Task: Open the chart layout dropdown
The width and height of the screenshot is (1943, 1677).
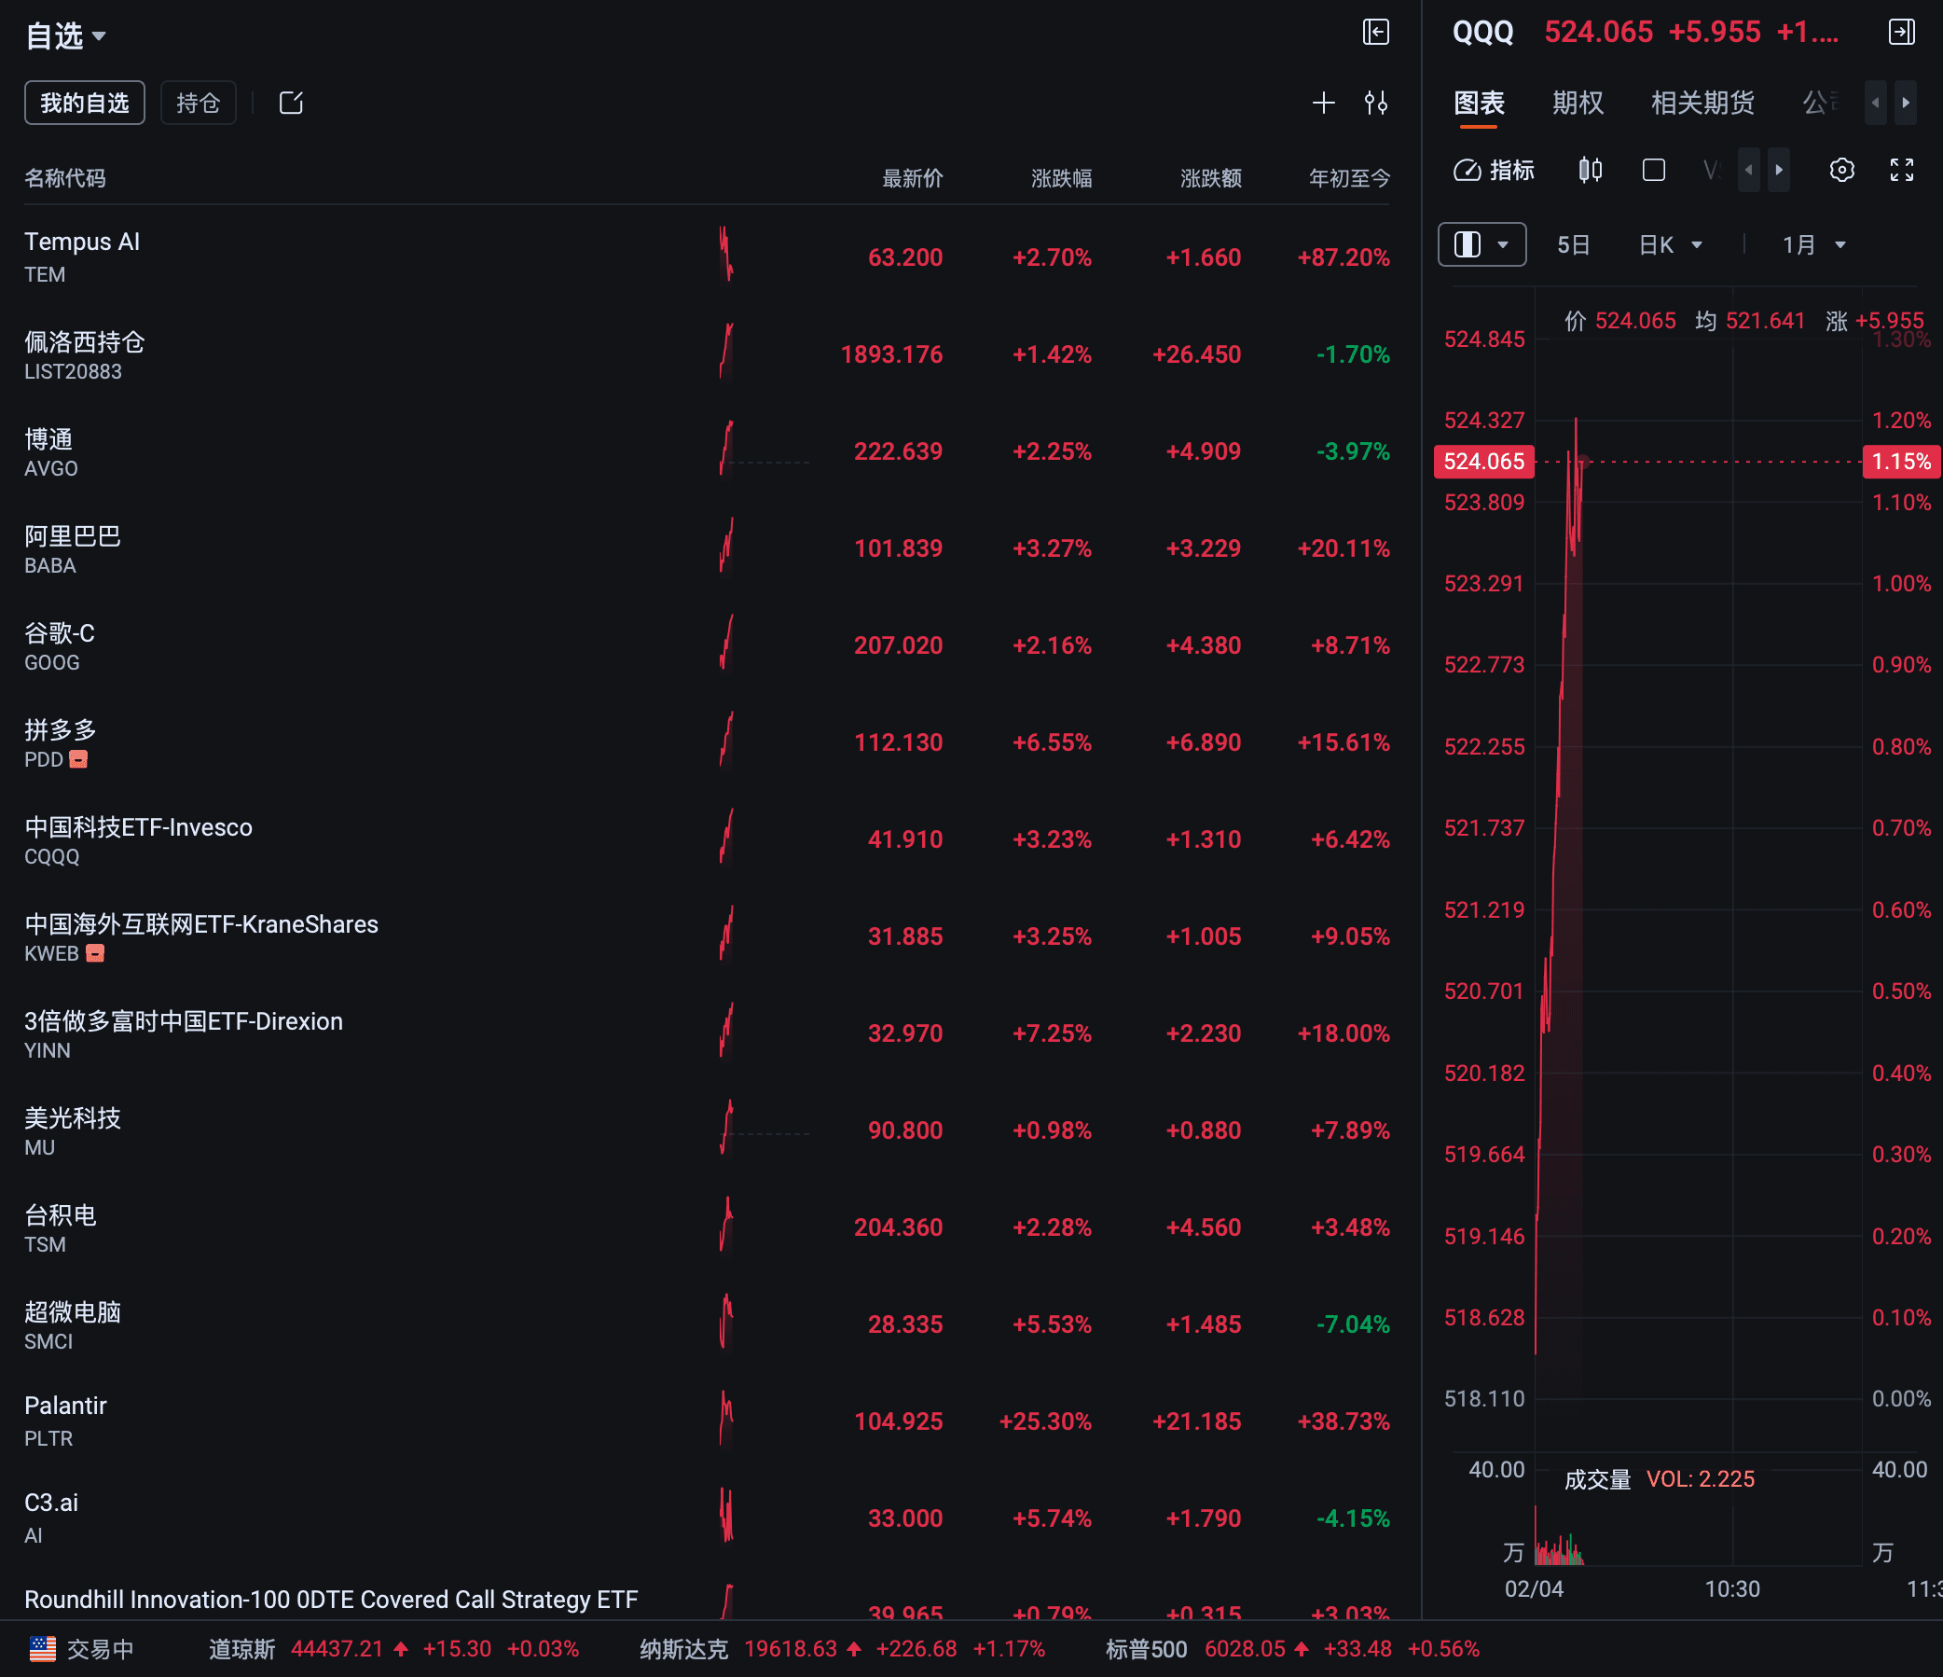Action: pyautogui.click(x=1482, y=244)
